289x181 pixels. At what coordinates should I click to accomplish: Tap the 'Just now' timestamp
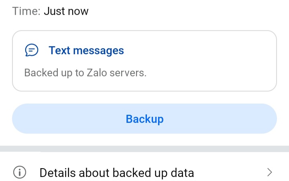66,11
